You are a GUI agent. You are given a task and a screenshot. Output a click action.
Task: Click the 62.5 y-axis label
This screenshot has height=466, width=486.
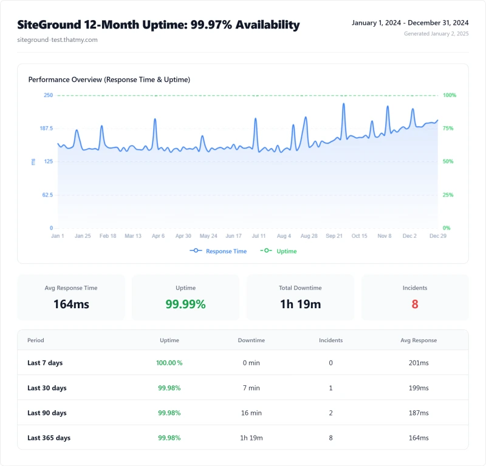[47, 195]
